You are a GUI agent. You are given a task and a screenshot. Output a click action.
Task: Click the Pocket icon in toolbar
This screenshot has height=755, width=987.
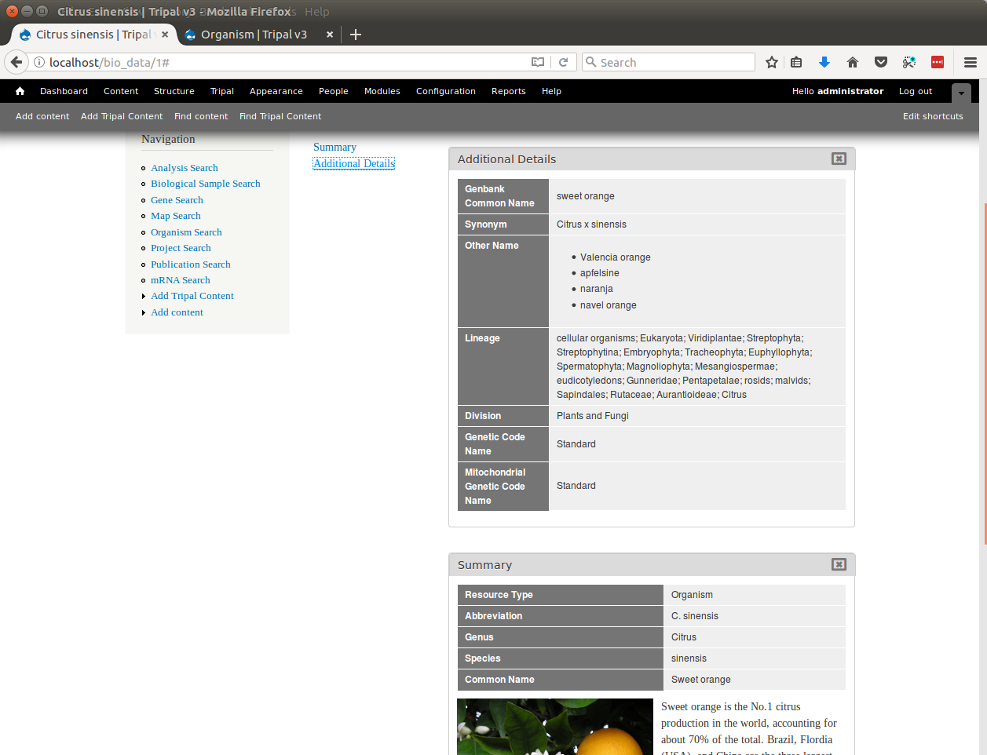pos(881,62)
